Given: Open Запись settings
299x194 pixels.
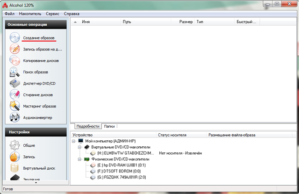Looking at the screenshot, I should [x=29, y=157].
